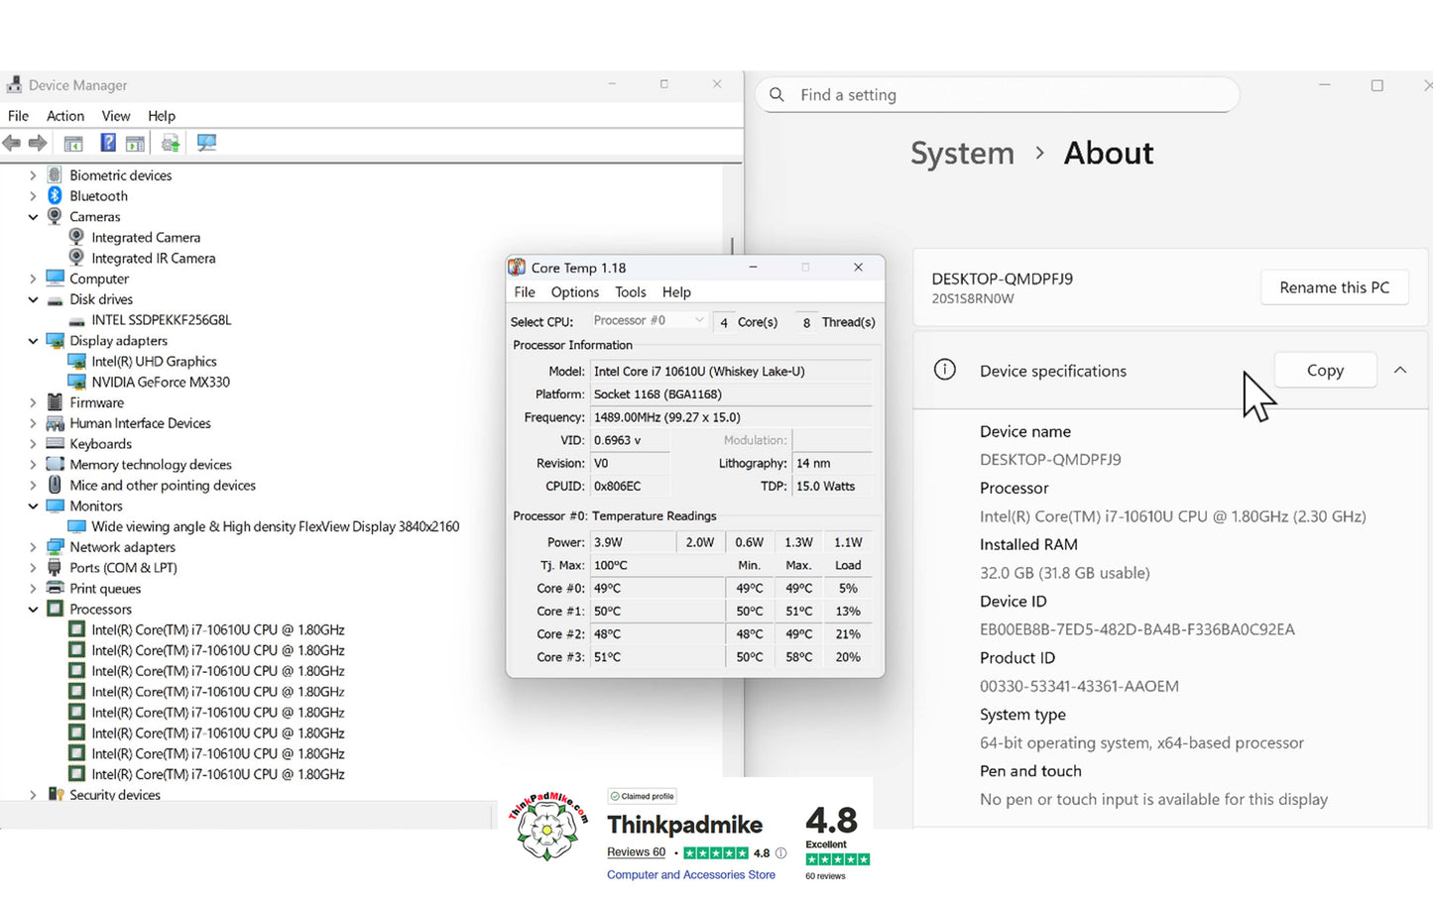The height and width of the screenshot is (900, 1433).
Task: Click Find a setting search box
Action: 997,95
